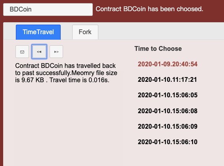Image resolution: width=224 pixels, height=166 pixels.
Task: Switch to the Fork tab
Action: pyautogui.click(x=85, y=32)
